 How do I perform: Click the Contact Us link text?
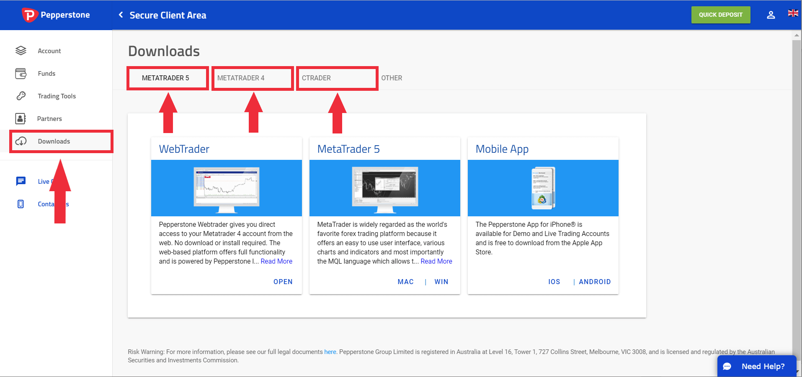[x=53, y=204]
